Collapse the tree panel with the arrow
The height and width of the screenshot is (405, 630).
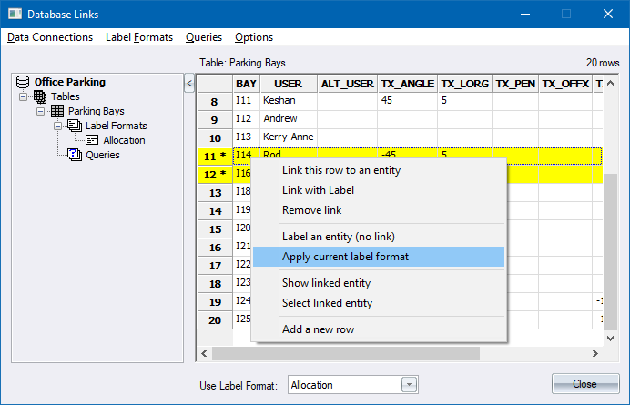coord(189,84)
